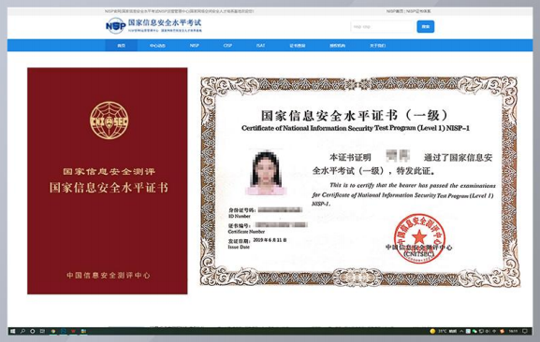Expand the hidden system tray icons chevron

click(461, 332)
